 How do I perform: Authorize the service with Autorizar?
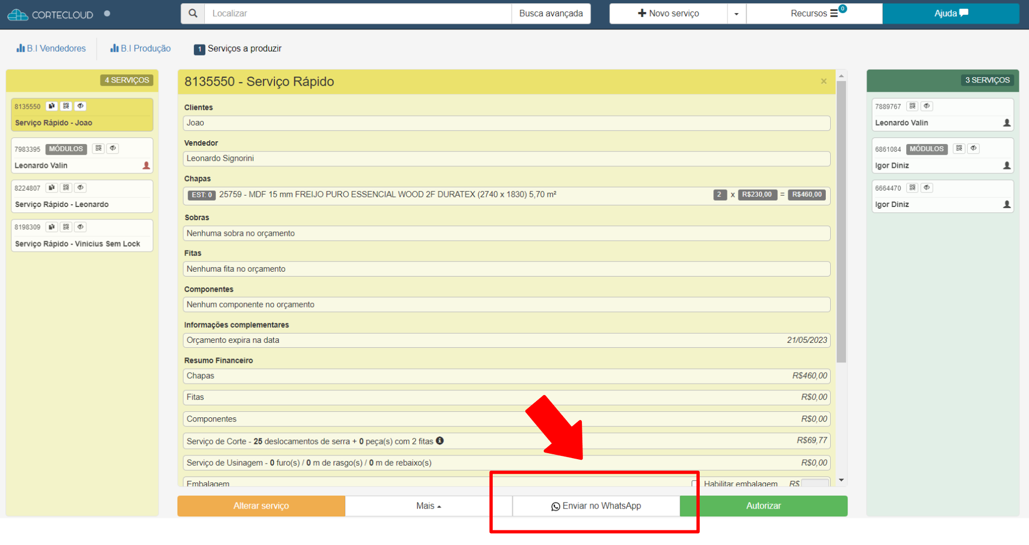pos(763,506)
